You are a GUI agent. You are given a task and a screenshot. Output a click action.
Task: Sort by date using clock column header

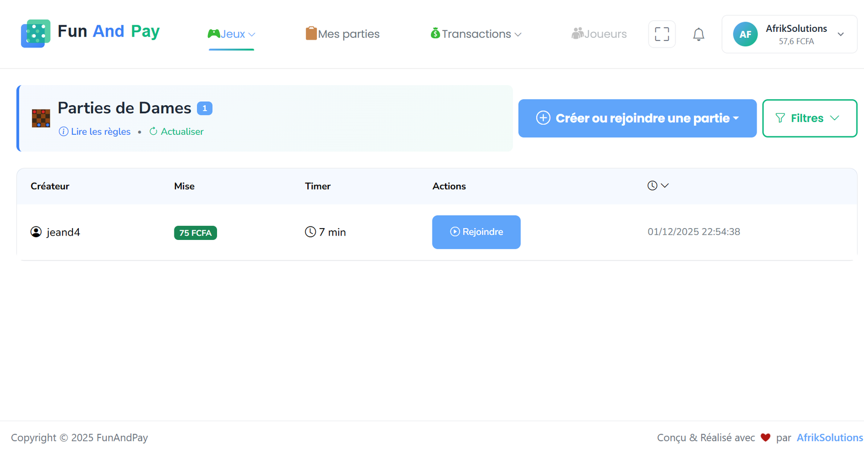[x=658, y=186]
